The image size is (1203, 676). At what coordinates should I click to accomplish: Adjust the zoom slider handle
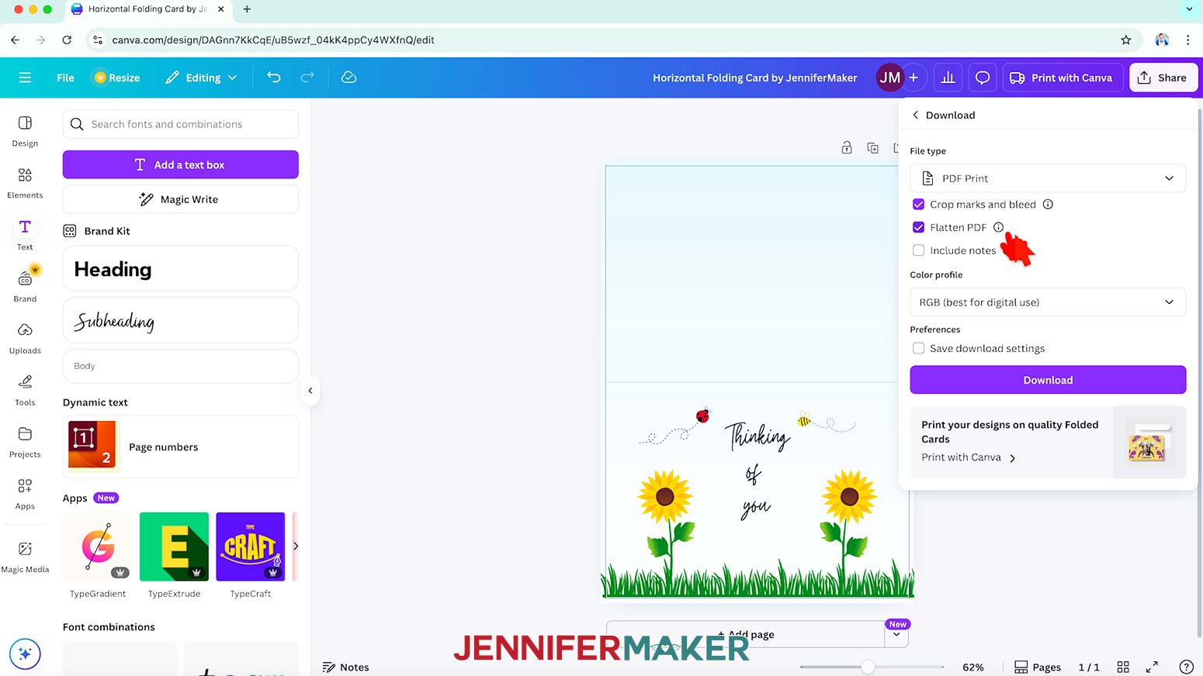pos(868,667)
